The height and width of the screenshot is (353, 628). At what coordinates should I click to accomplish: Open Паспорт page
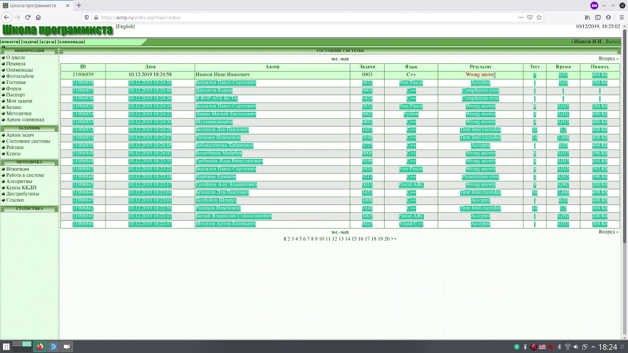16,95
